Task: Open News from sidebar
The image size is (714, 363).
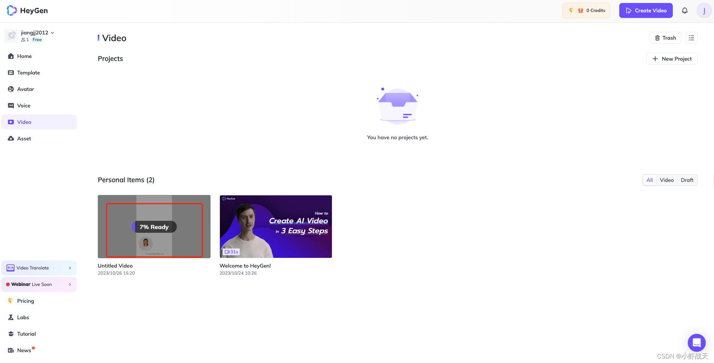Action: tap(39, 350)
